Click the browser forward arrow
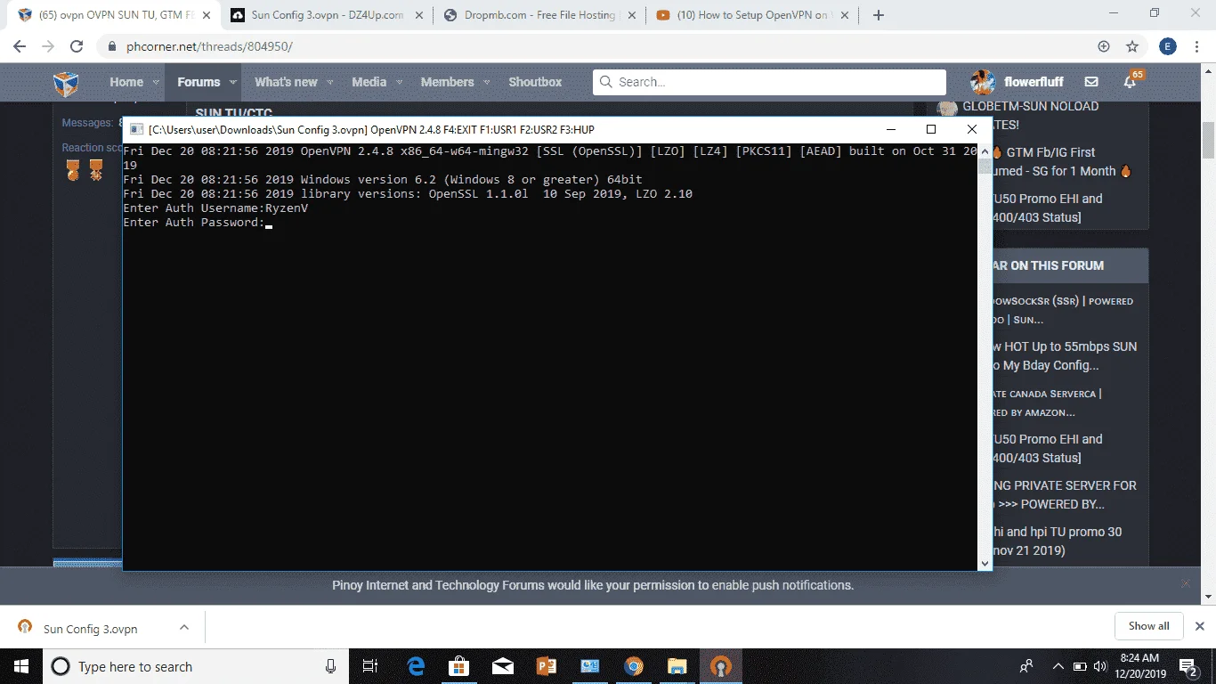The image size is (1216, 684). tap(48, 46)
